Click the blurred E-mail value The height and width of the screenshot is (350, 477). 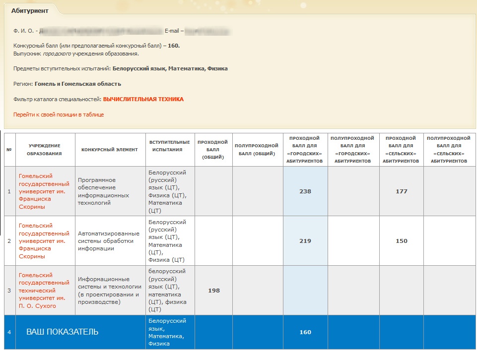(x=208, y=31)
